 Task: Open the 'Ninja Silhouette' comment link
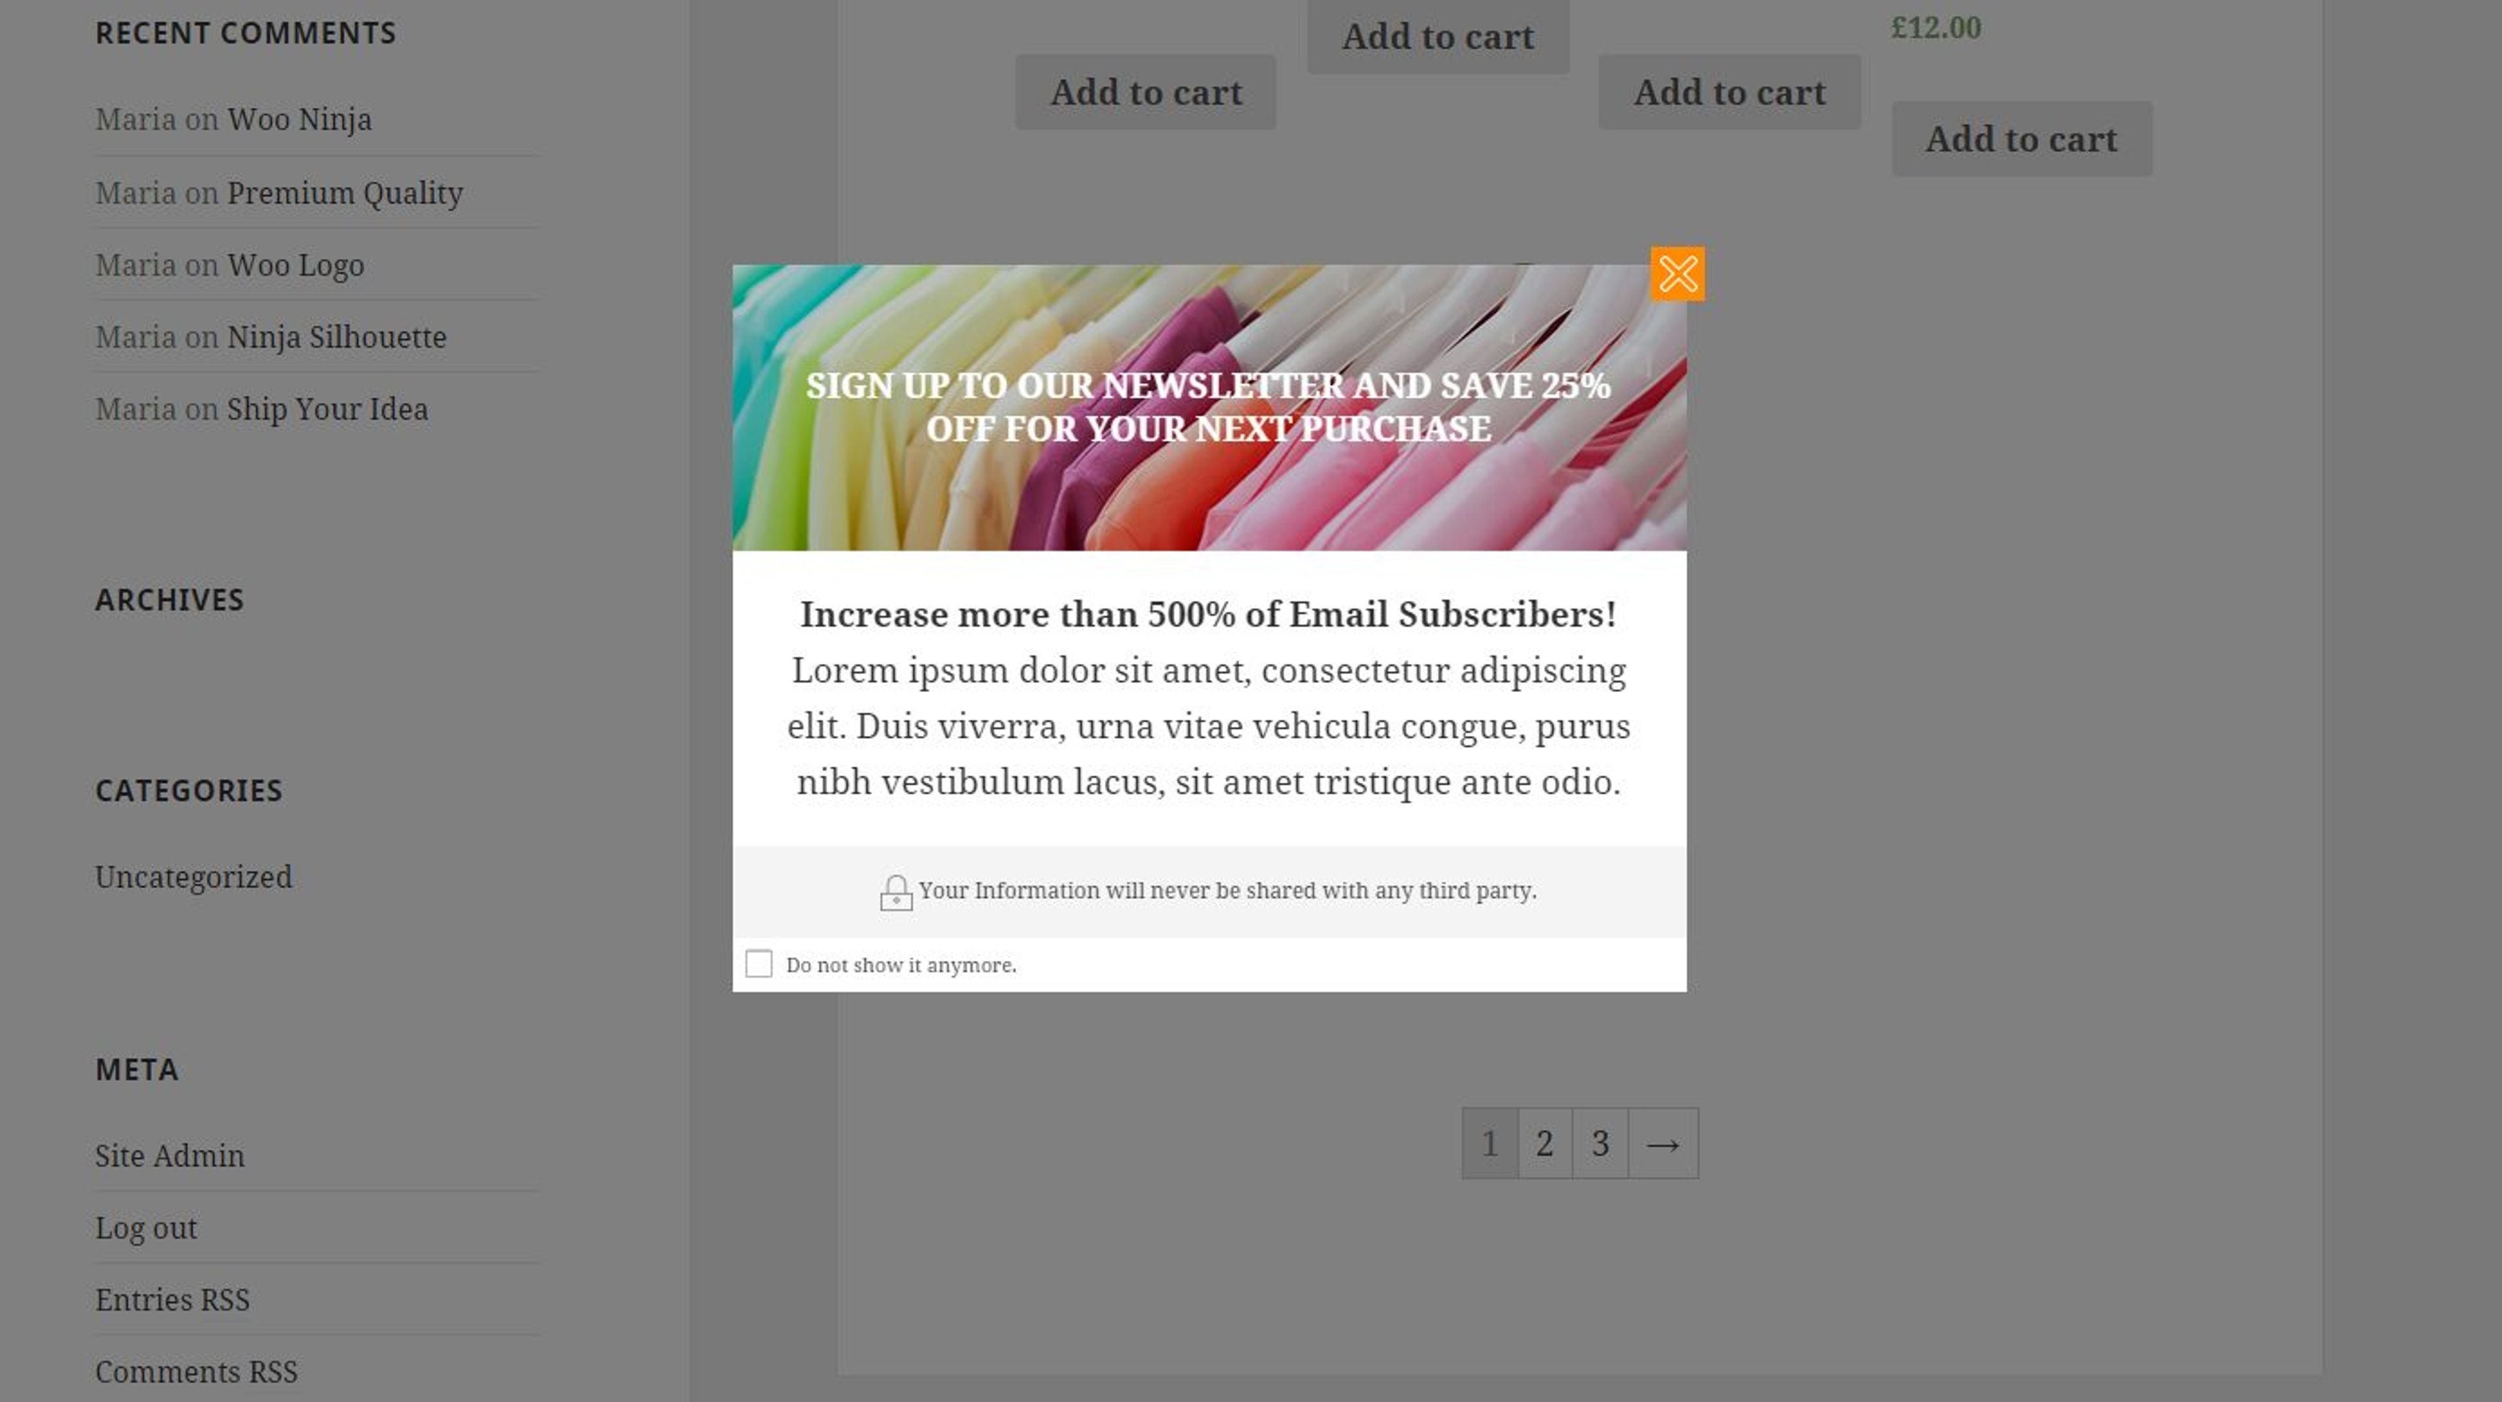click(x=337, y=337)
